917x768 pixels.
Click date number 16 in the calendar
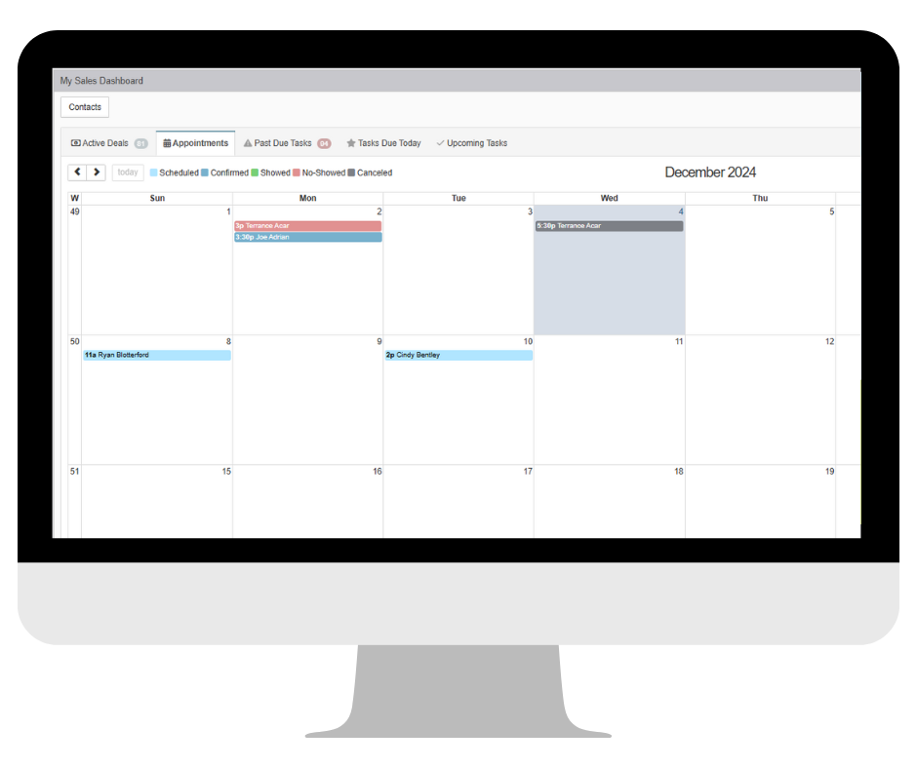378,471
